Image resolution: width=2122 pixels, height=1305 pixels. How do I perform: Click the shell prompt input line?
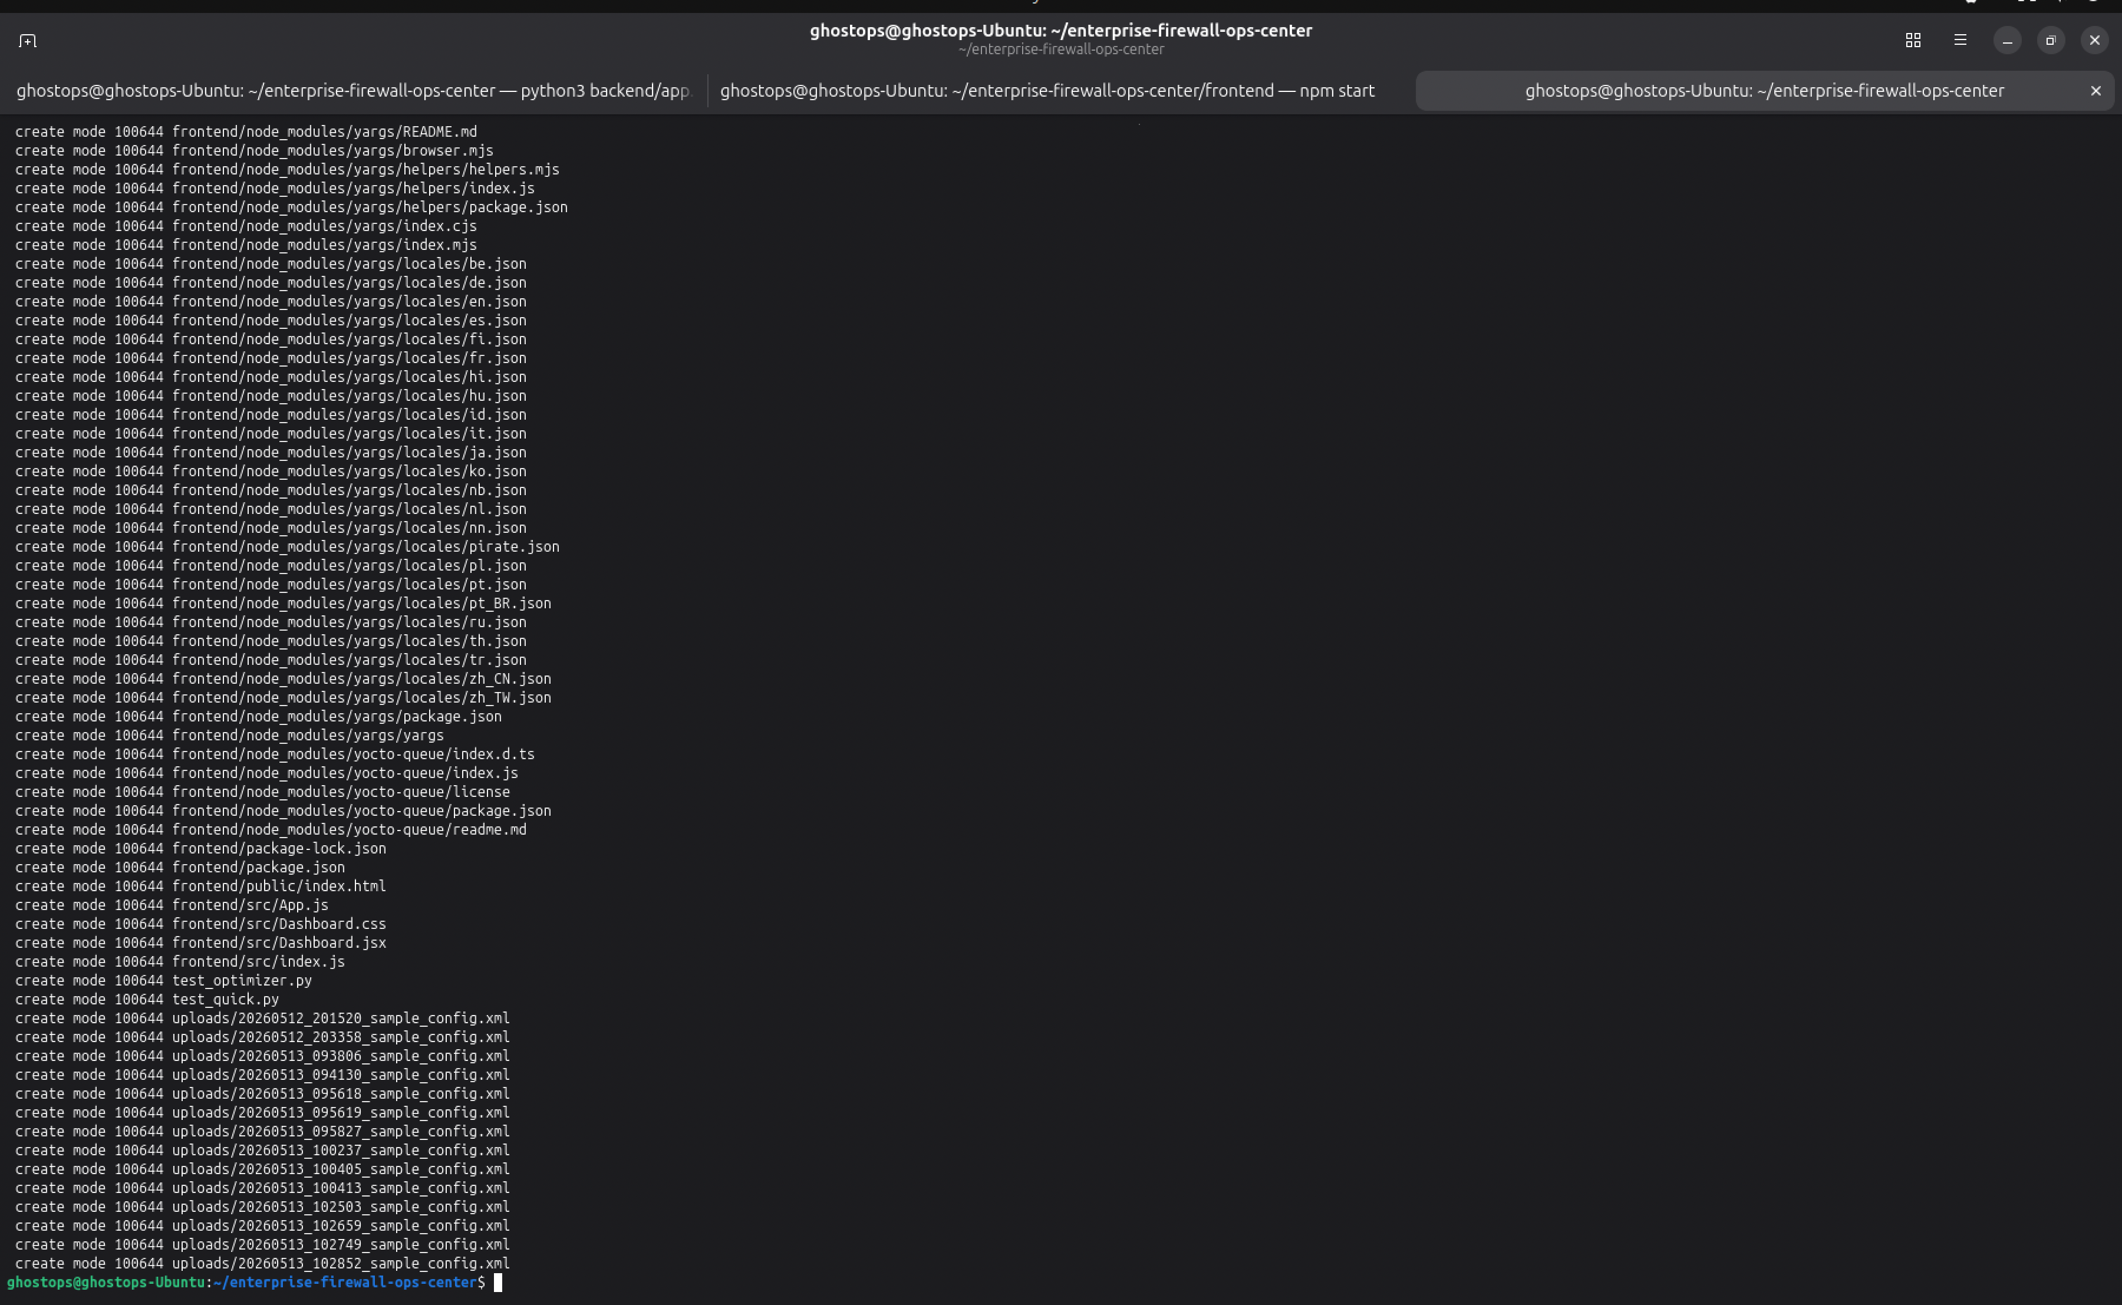(255, 1283)
